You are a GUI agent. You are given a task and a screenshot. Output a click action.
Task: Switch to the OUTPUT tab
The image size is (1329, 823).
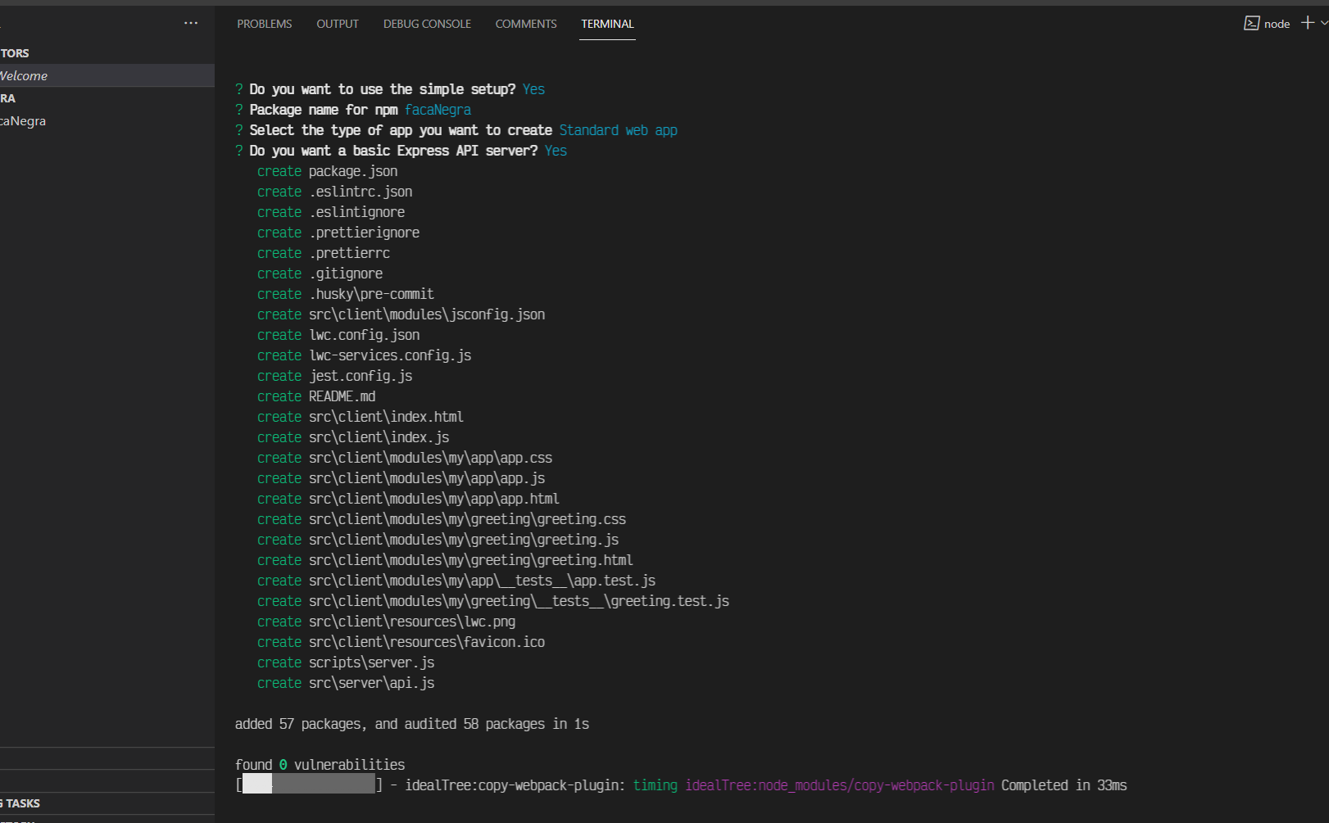click(x=338, y=24)
